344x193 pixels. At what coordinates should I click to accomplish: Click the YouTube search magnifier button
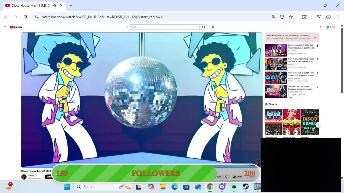tap(204, 27)
